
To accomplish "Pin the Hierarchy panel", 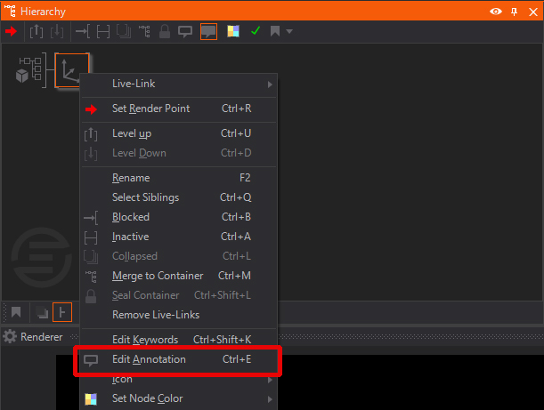I will click(514, 11).
